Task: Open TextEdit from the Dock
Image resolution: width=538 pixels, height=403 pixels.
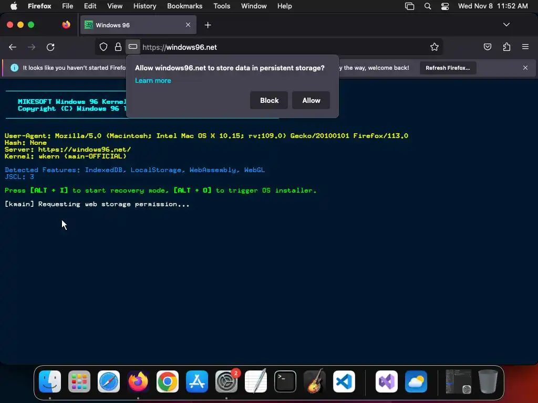Action: tap(256, 381)
